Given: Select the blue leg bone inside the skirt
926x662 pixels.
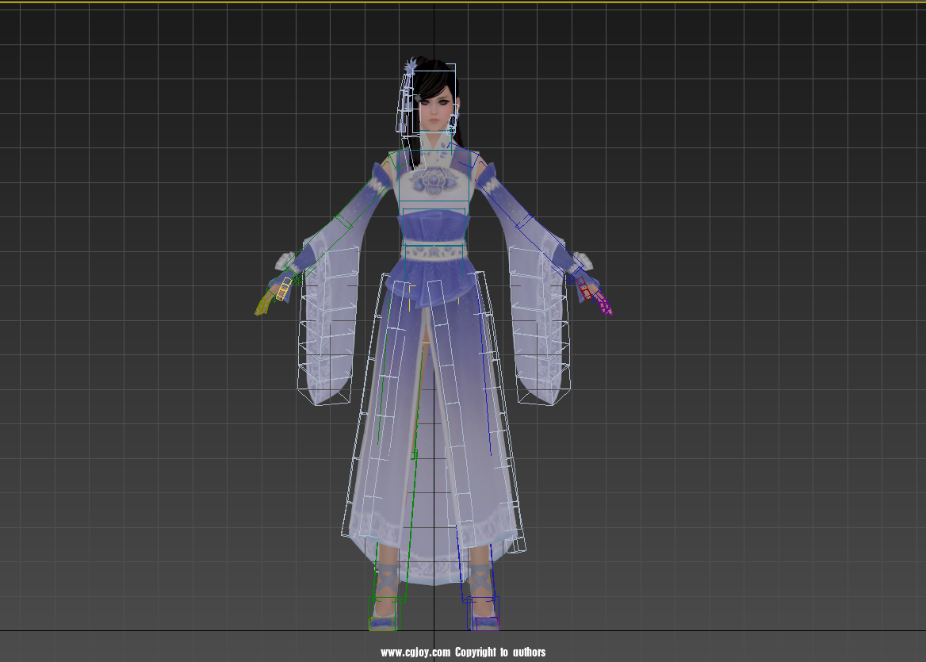Looking at the screenshot, I should (458, 547).
